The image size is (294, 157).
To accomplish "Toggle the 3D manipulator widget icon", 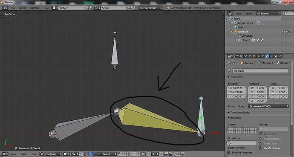I will [x=86, y=154].
